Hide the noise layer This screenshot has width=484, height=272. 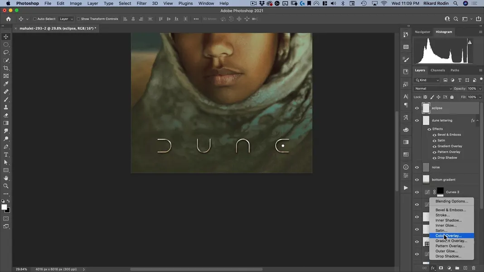(x=417, y=167)
